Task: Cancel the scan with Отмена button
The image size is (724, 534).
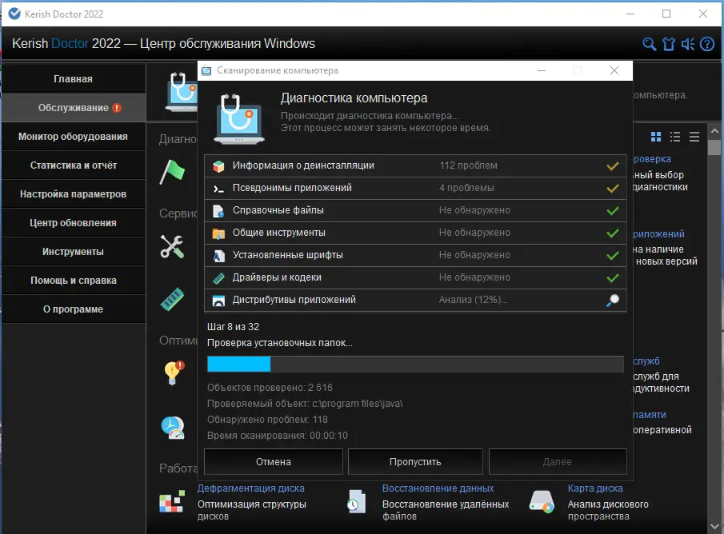Action: 274,462
